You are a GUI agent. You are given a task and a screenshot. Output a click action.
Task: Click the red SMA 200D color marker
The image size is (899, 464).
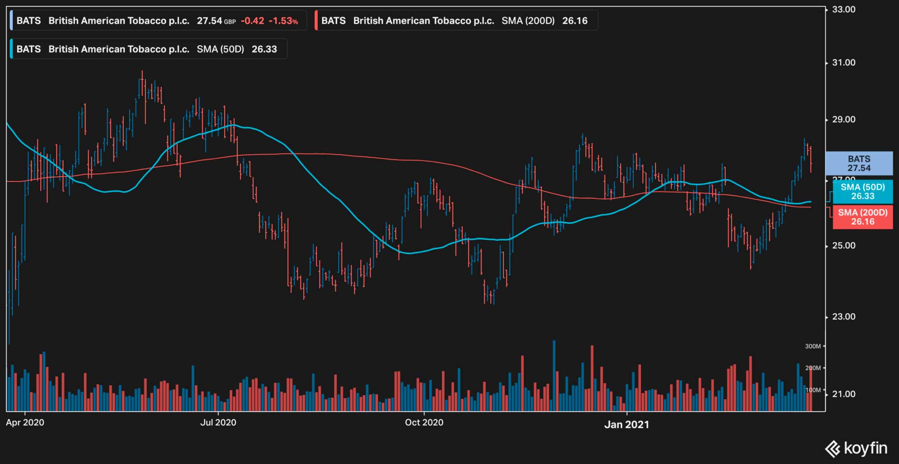point(316,21)
